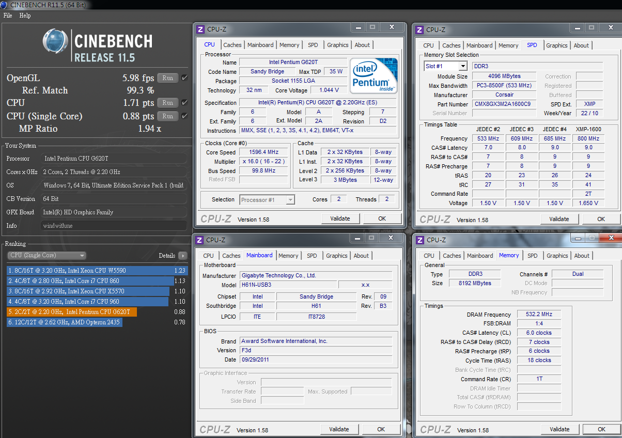This screenshot has height=438, width=622.
Task: Select Memory tab in SPD window
Action: tap(508, 45)
